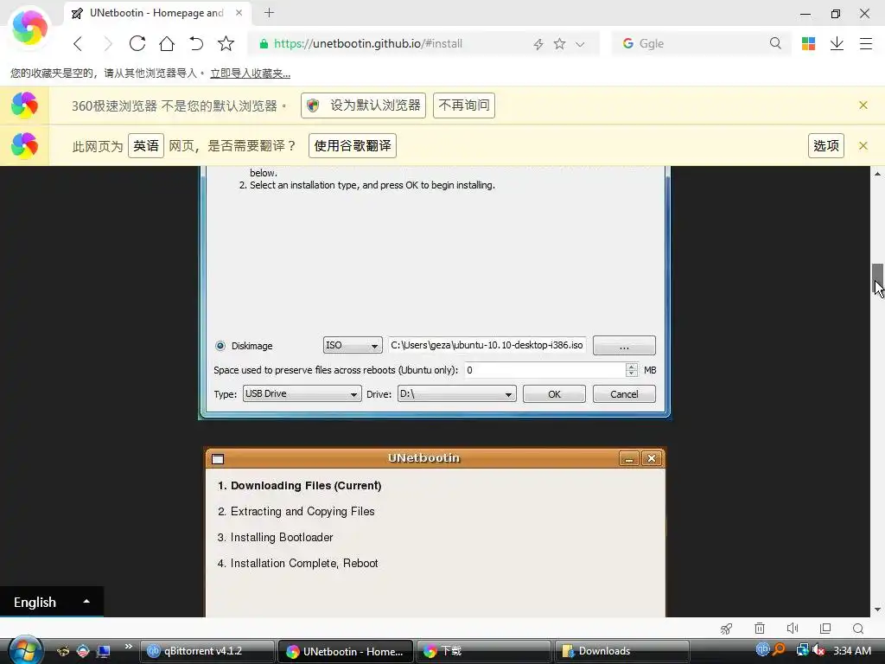This screenshot has height=664, width=885.
Task: Close the UNetbootin browser tab
Action: point(239,12)
